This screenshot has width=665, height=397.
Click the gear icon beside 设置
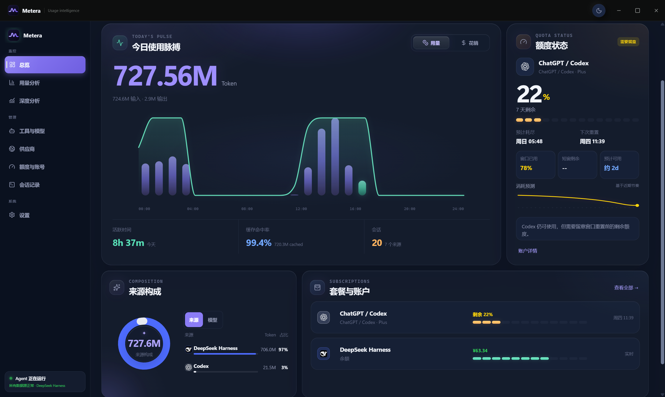(x=12, y=215)
